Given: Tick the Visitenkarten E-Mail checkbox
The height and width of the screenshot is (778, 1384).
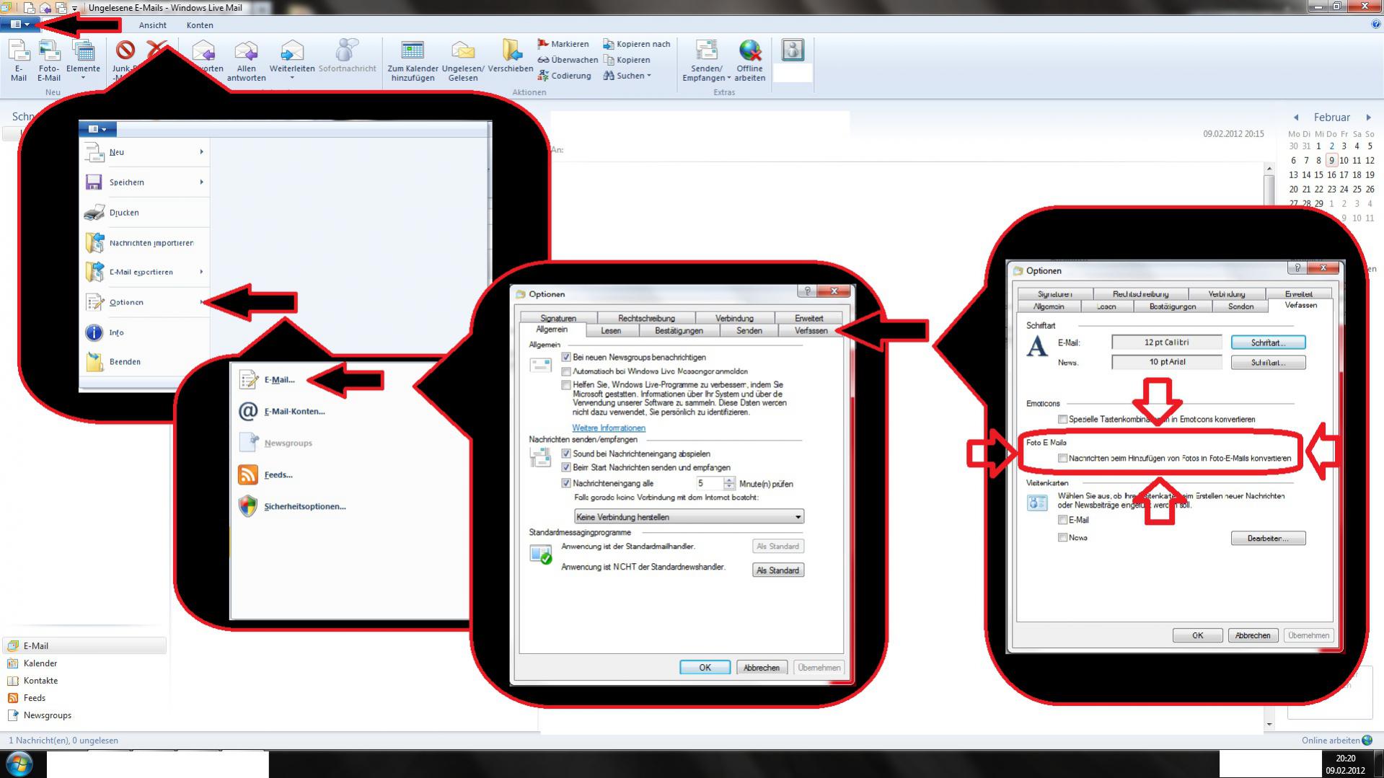Looking at the screenshot, I should pos(1062,520).
